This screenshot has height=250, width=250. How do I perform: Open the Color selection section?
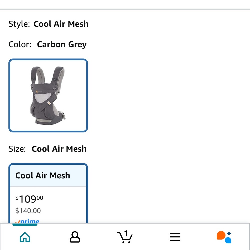coord(47,44)
